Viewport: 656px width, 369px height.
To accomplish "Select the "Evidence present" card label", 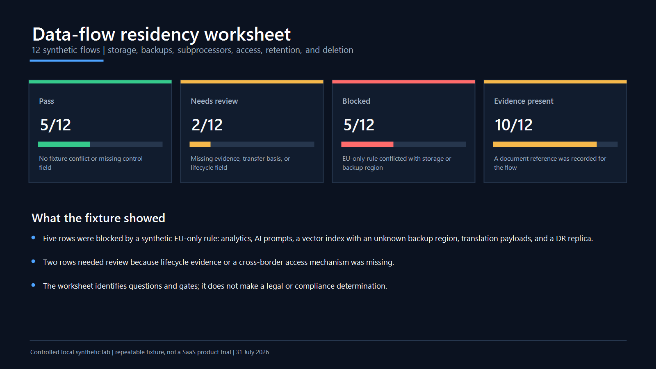I will click(x=524, y=101).
